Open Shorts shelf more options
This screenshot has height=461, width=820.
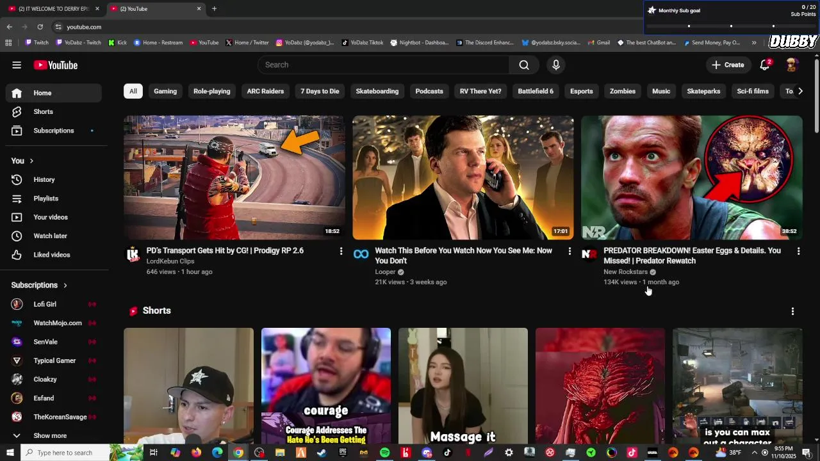(792, 311)
